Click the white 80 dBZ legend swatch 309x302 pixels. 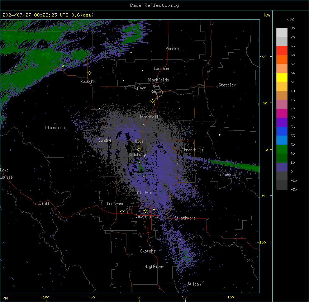282,33
